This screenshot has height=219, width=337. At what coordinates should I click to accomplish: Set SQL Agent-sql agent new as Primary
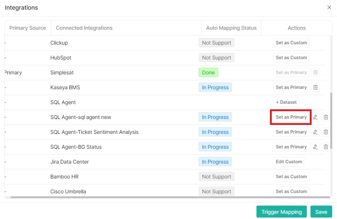pos(291,117)
